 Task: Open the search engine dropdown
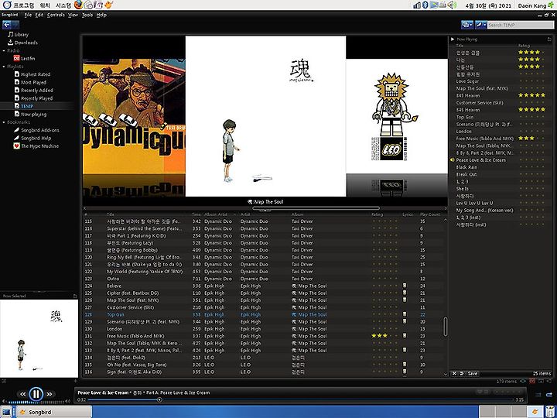[x=481, y=25]
